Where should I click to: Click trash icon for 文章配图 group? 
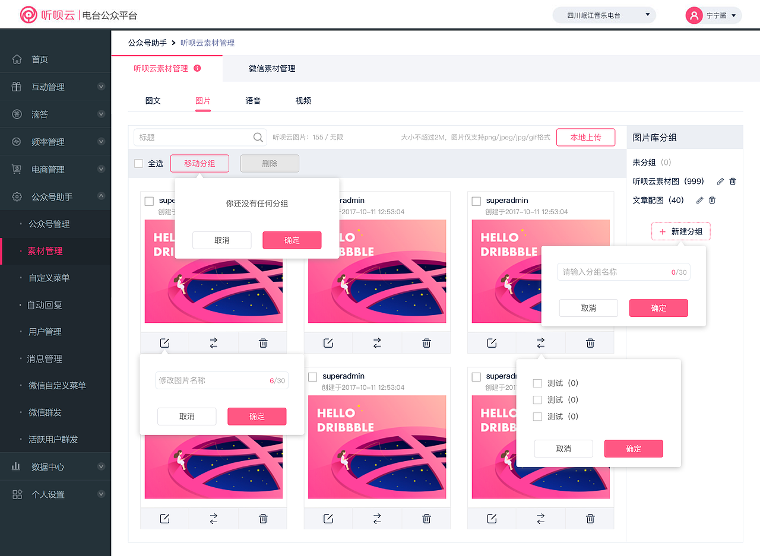[x=712, y=200]
